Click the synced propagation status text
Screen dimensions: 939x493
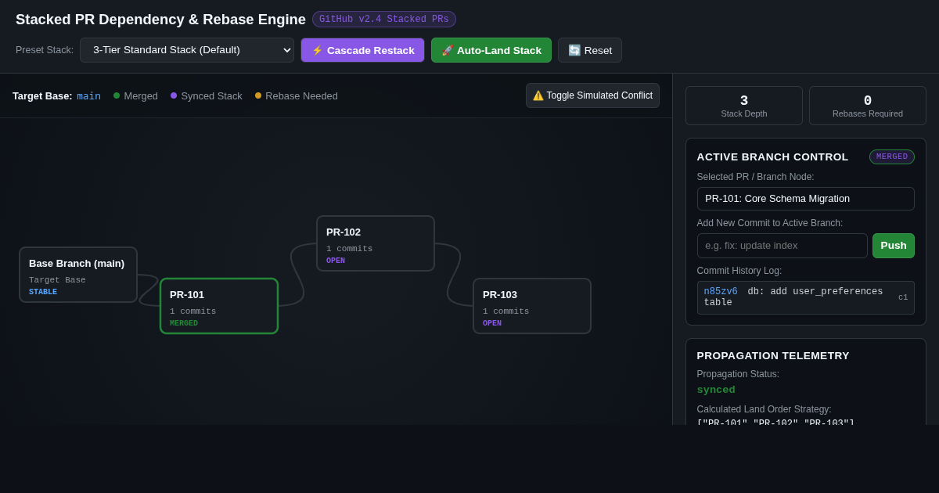pyautogui.click(x=716, y=390)
